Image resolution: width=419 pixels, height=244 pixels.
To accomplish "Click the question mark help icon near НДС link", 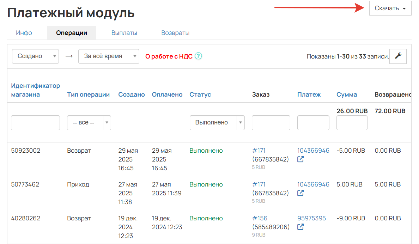I will [x=198, y=56].
